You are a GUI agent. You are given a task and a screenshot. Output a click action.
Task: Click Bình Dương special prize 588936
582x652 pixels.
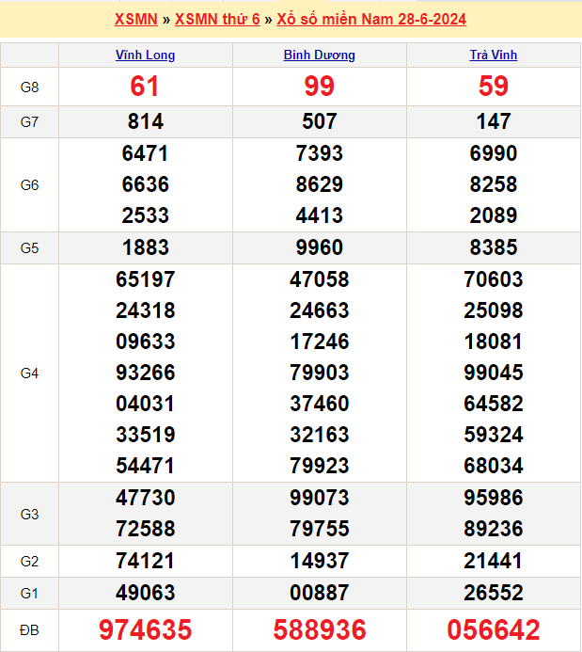click(x=319, y=629)
